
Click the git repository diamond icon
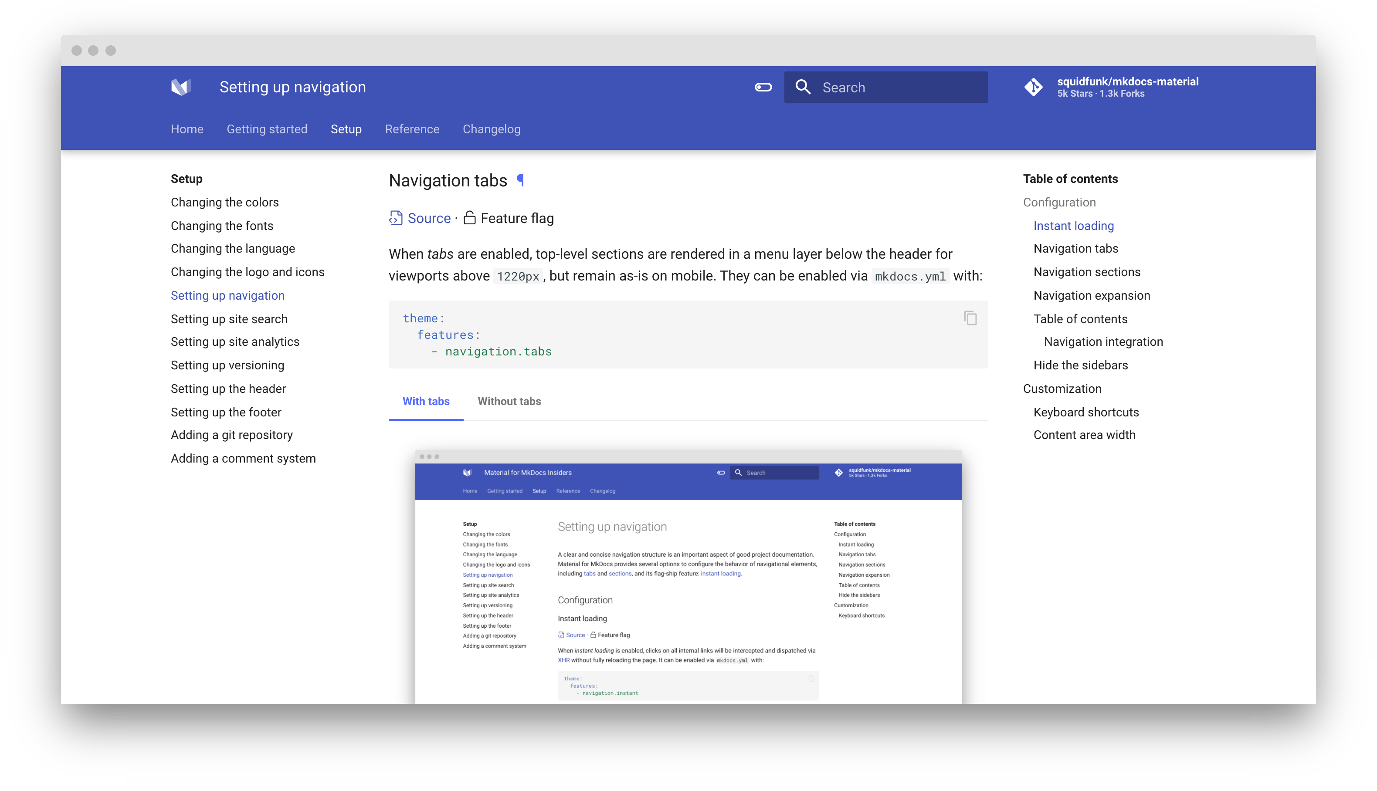pos(1033,87)
